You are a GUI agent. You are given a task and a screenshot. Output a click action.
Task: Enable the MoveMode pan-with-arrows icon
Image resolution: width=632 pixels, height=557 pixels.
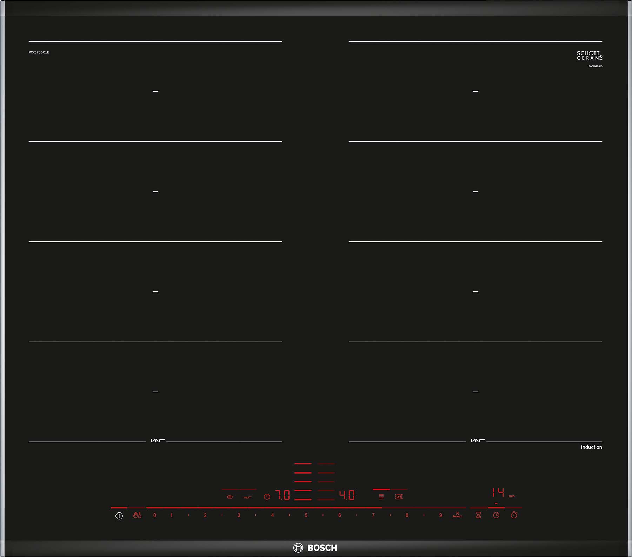(399, 497)
